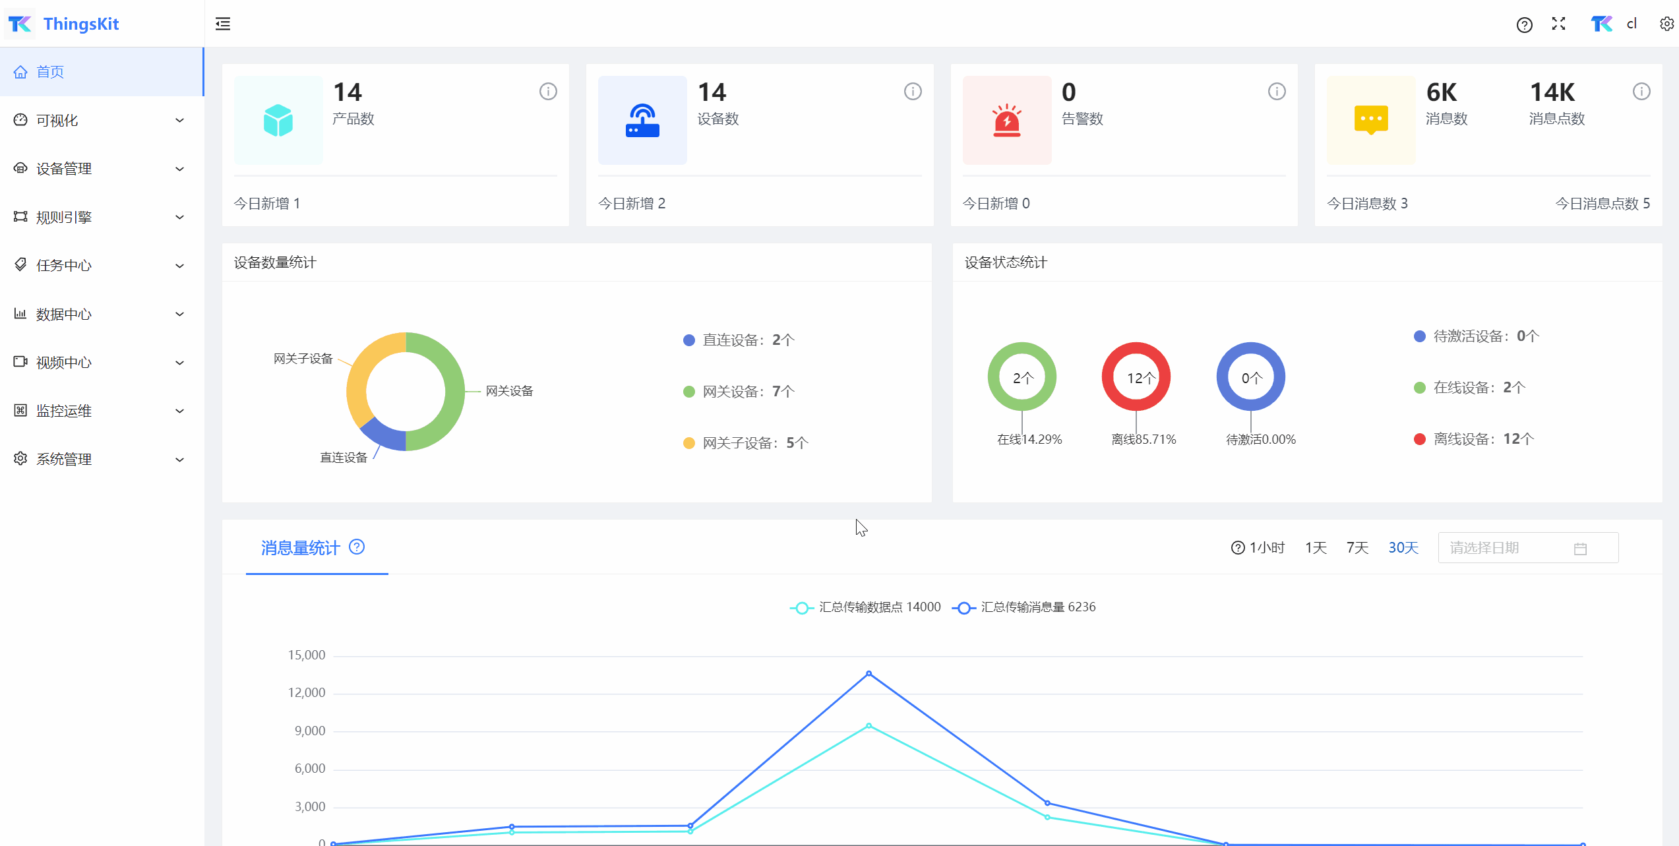The width and height of the screenshot is (1679, 846).
Task: Click help icon beside 消息量统计 title
Action: 357,547
